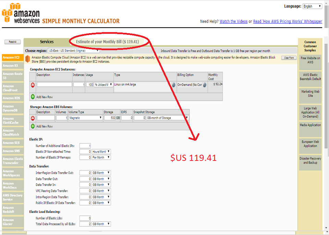Switch to the Services tab
The image size is (329, 235).
coord(47,42)
